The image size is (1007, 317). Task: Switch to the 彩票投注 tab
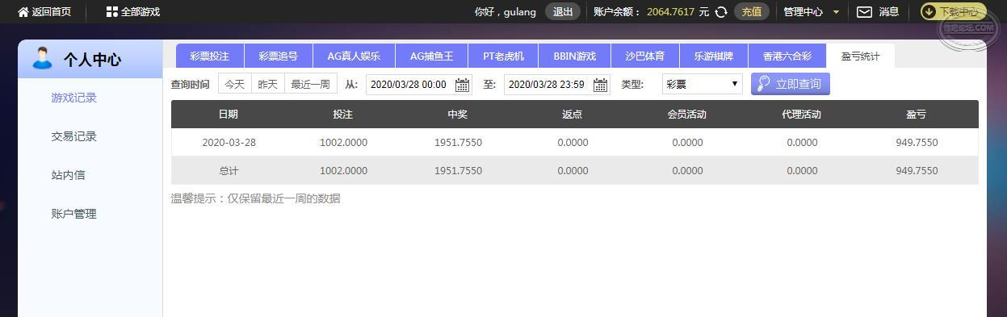coord(210,56)
